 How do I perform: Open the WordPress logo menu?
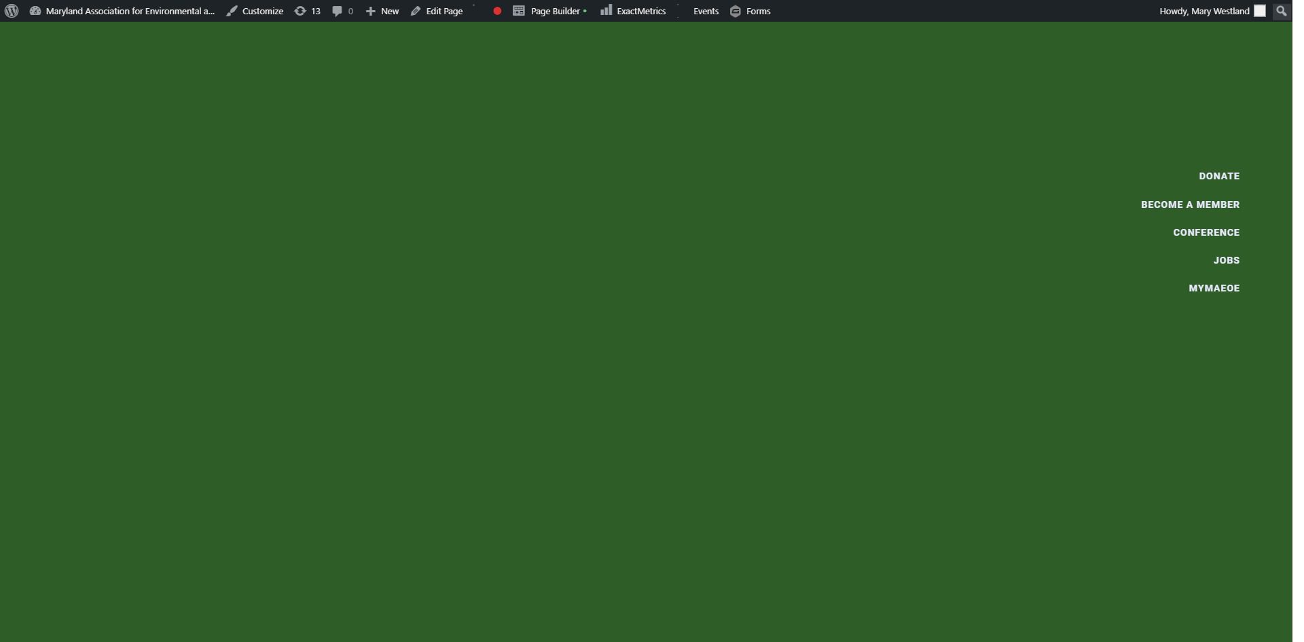click(x=12, y=11)
